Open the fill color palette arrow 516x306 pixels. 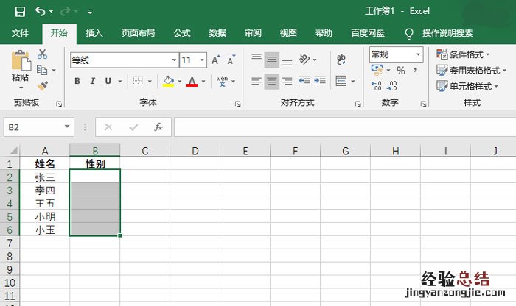(180, 81)
